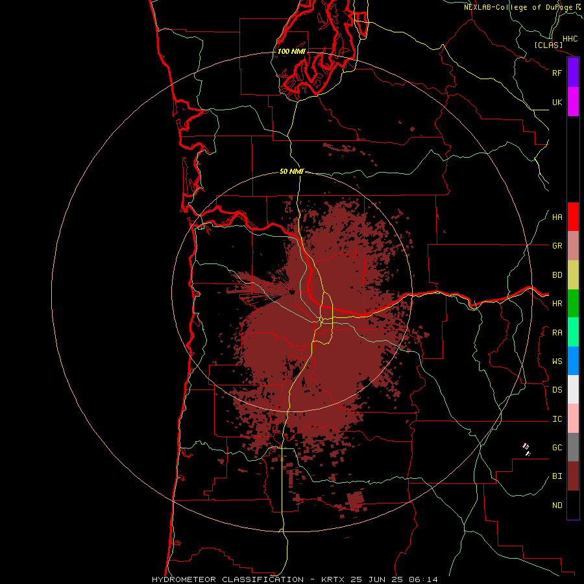Click the DS legend label
584x584 pixels.
point(557,390)
